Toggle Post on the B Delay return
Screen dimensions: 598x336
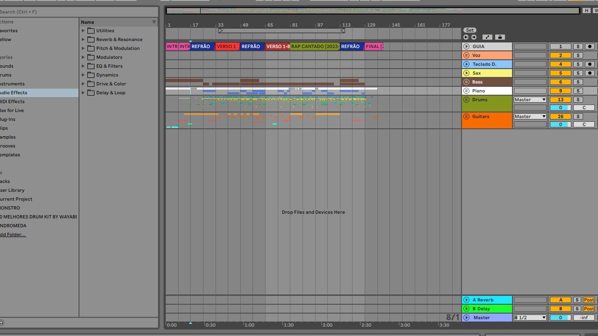point(589,309)
